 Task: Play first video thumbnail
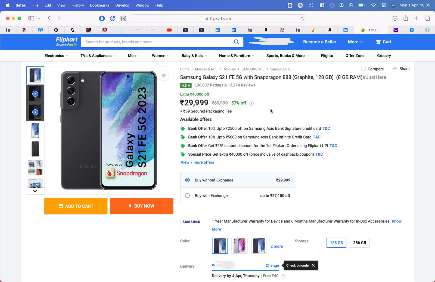(x=35, y=94)
